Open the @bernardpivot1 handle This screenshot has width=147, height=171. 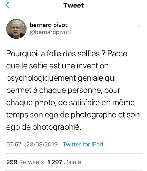(51, 32)
